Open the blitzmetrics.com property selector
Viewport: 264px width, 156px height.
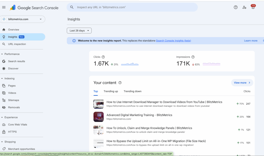[x=22, y=19]
